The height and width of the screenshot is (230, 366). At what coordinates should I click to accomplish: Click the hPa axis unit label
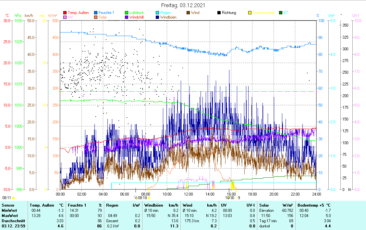pos(18,15)
